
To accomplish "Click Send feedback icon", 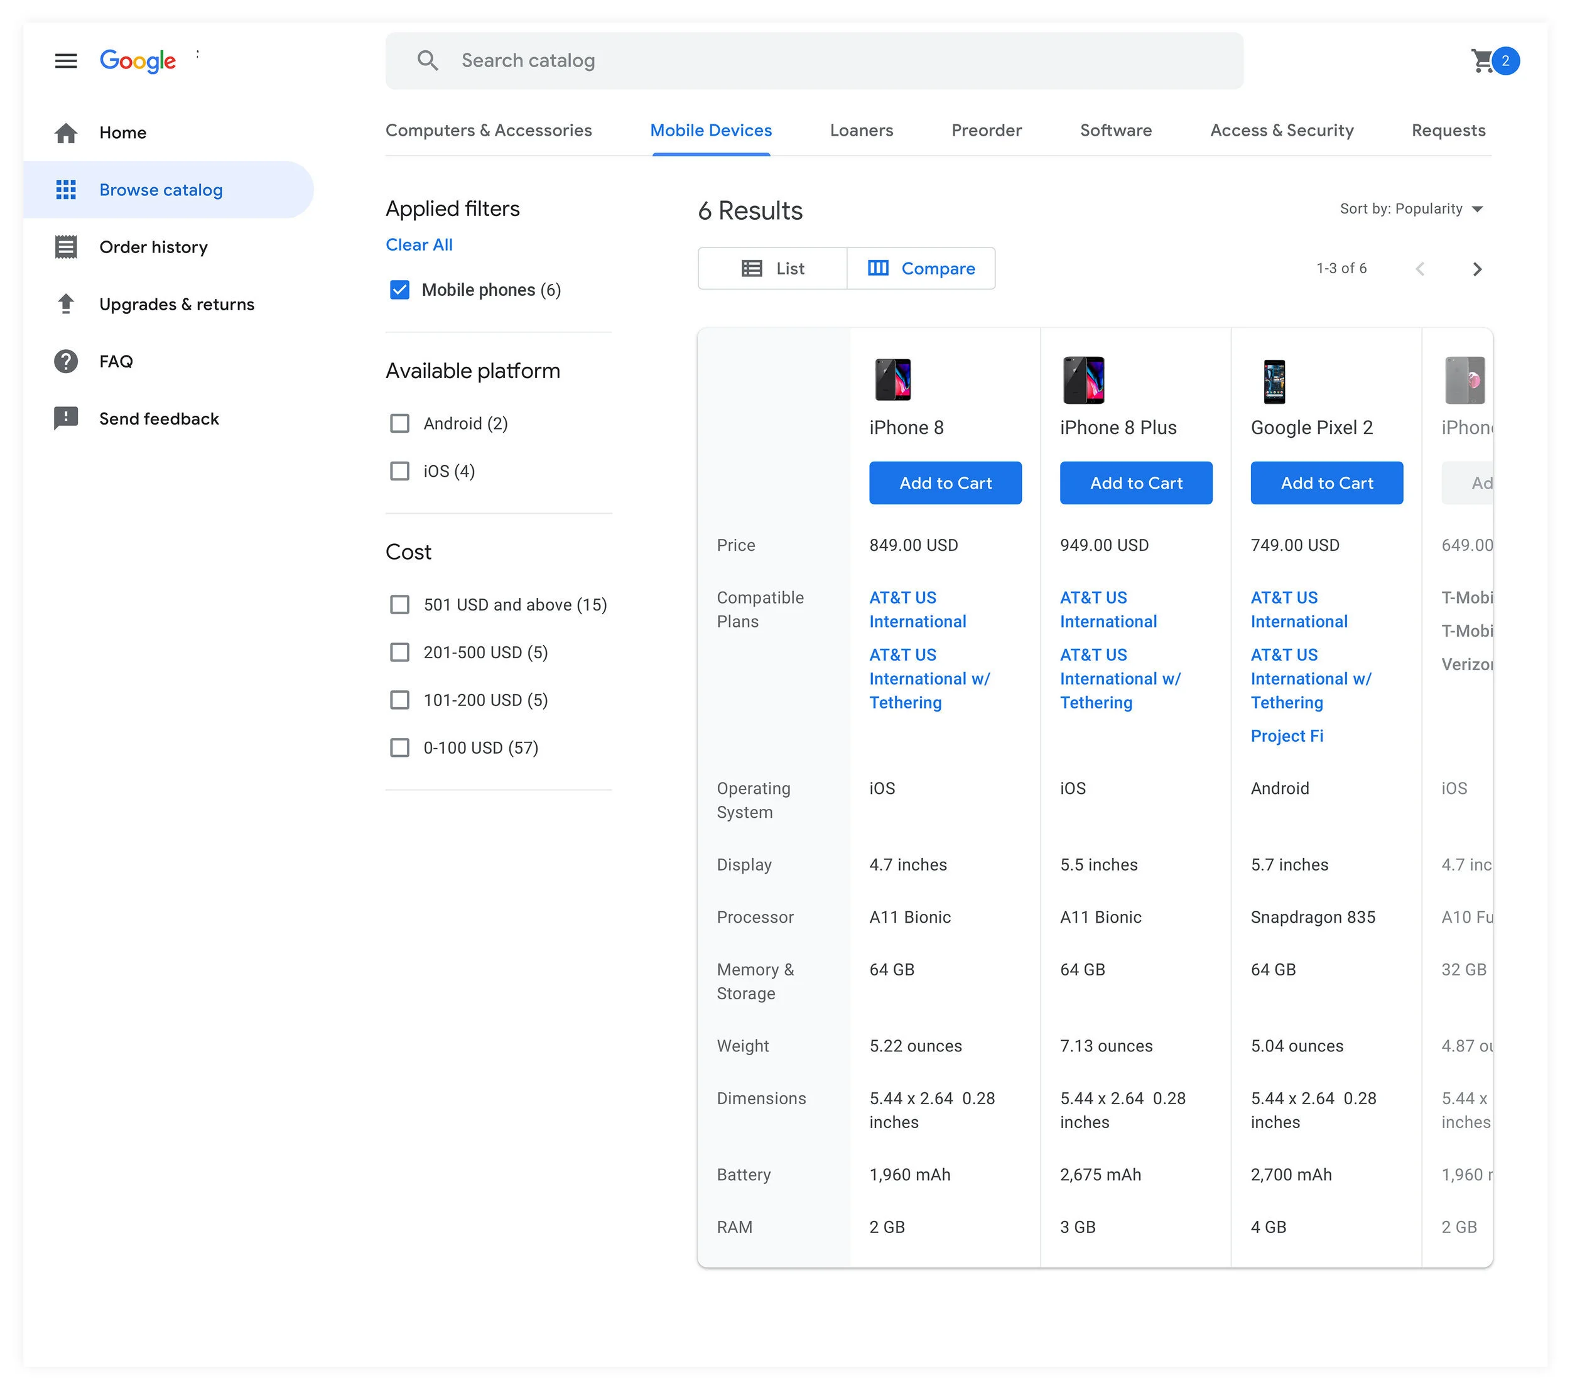I will pyautogui.click(x=66, y=418).
